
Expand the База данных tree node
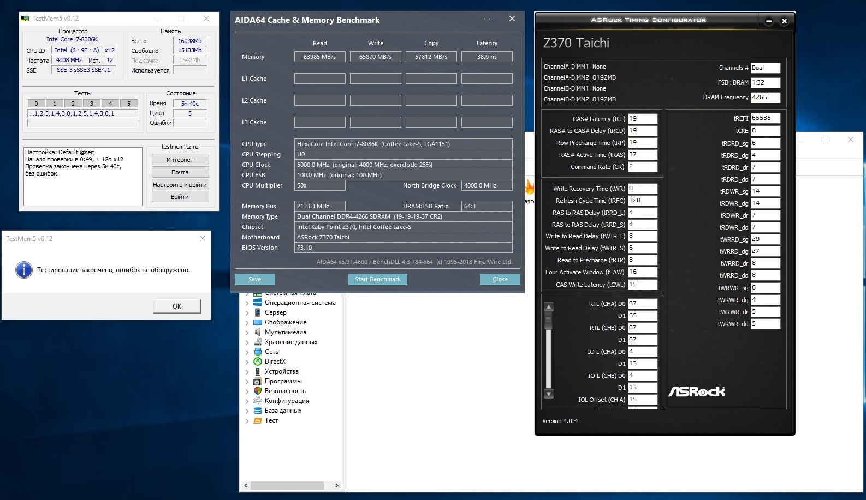pyautogui.click(x=247, y=411)
